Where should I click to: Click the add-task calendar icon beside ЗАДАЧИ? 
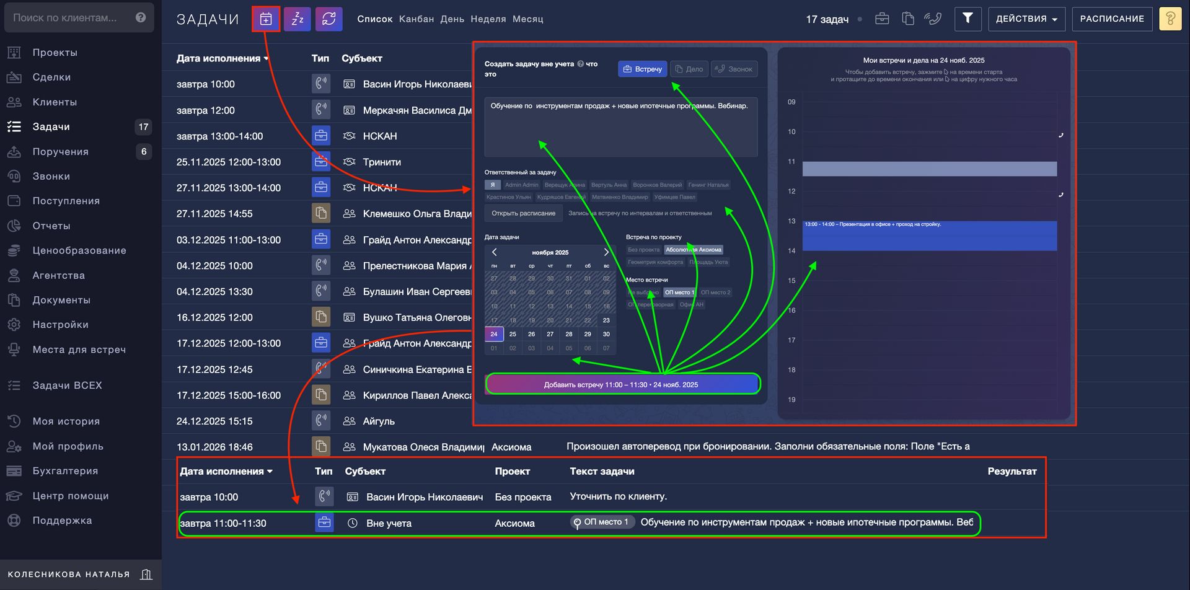(x=266, y=19)
